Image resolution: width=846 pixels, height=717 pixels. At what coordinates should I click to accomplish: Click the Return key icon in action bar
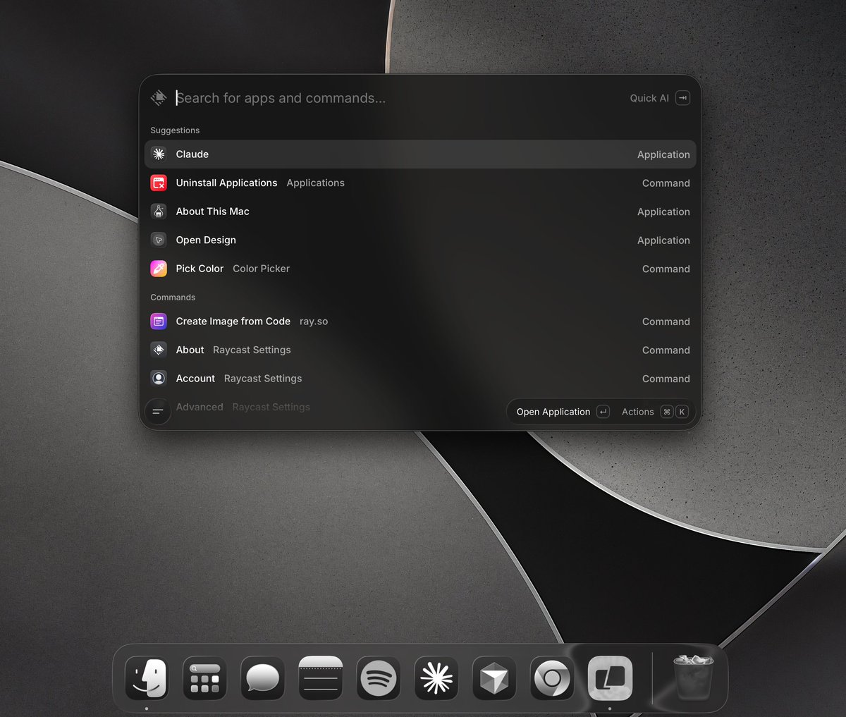click(x=603, y=412)
